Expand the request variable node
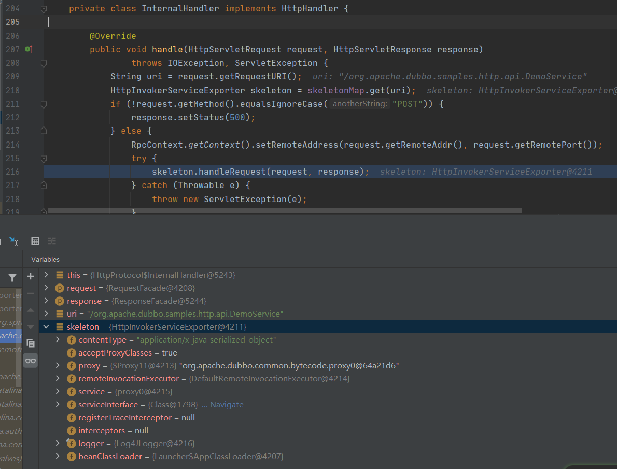The height and width of the screenshot is (469, 617). [x=47, y=288]
